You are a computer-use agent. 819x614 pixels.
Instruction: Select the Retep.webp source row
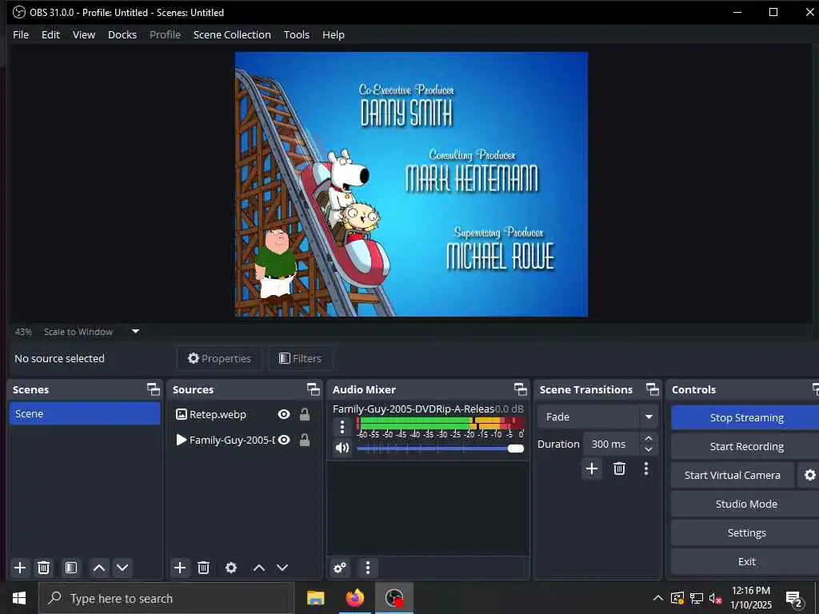245,415
